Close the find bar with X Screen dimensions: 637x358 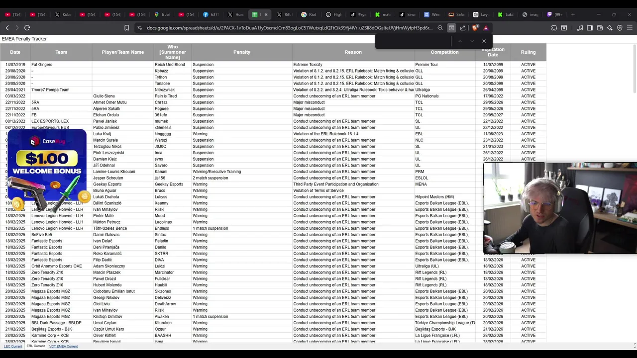(484, 41)
